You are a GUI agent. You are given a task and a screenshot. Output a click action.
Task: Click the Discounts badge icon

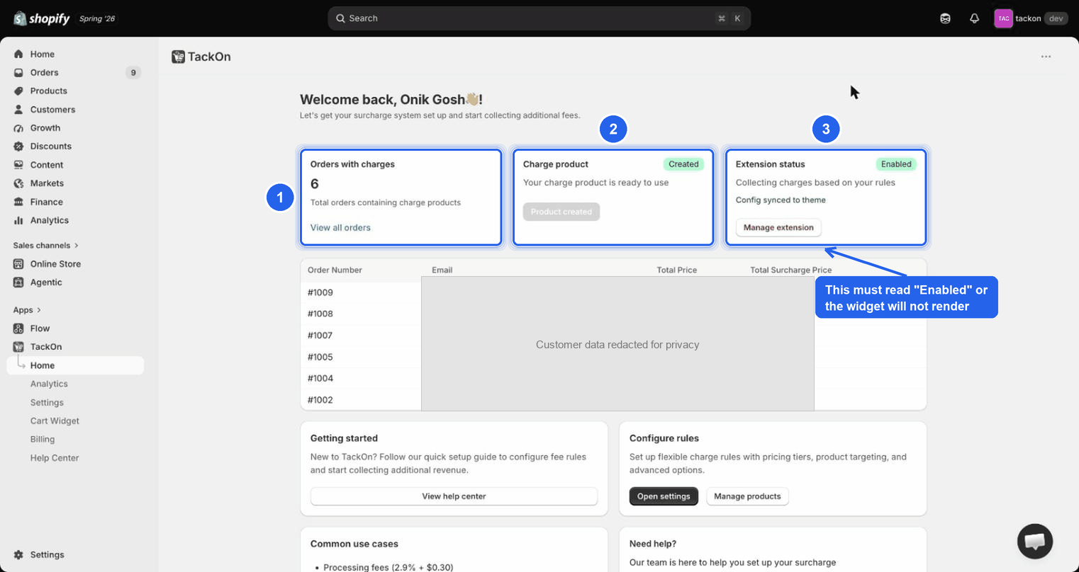coord(18,147)
